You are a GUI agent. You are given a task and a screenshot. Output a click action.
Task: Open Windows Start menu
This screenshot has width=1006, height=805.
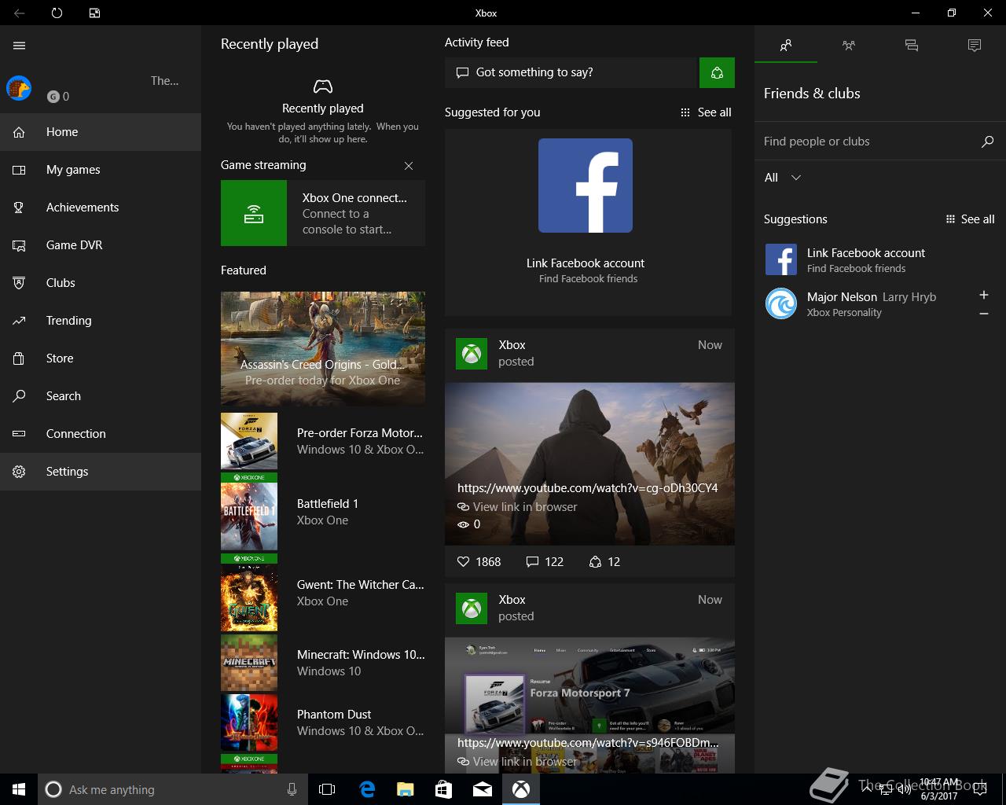point(19,789)
